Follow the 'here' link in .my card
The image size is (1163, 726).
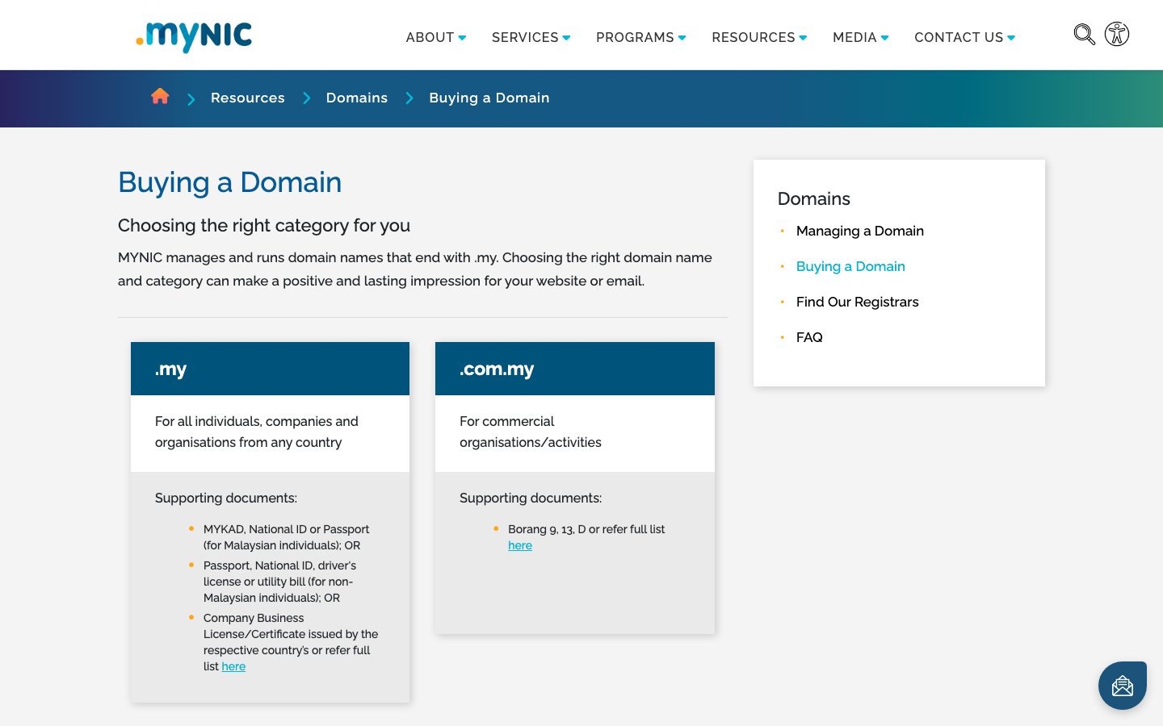click(233, 666)
